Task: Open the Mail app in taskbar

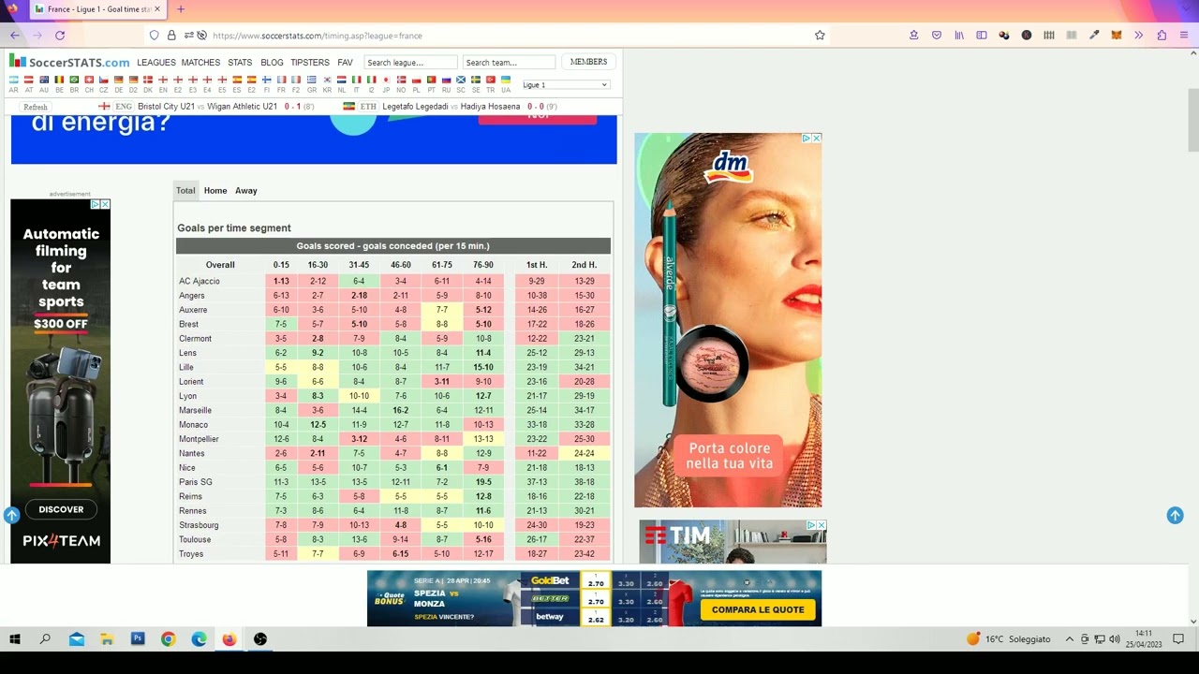Action: pos(77,639)
